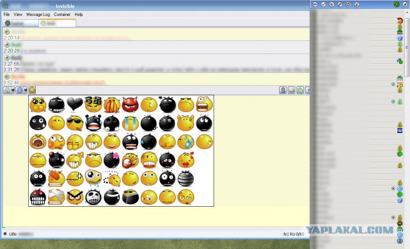Insert the yellow emoticon with one bulging eye
Image resolution: width=410 pixels, height=249 pixels.
coord(93,178)
